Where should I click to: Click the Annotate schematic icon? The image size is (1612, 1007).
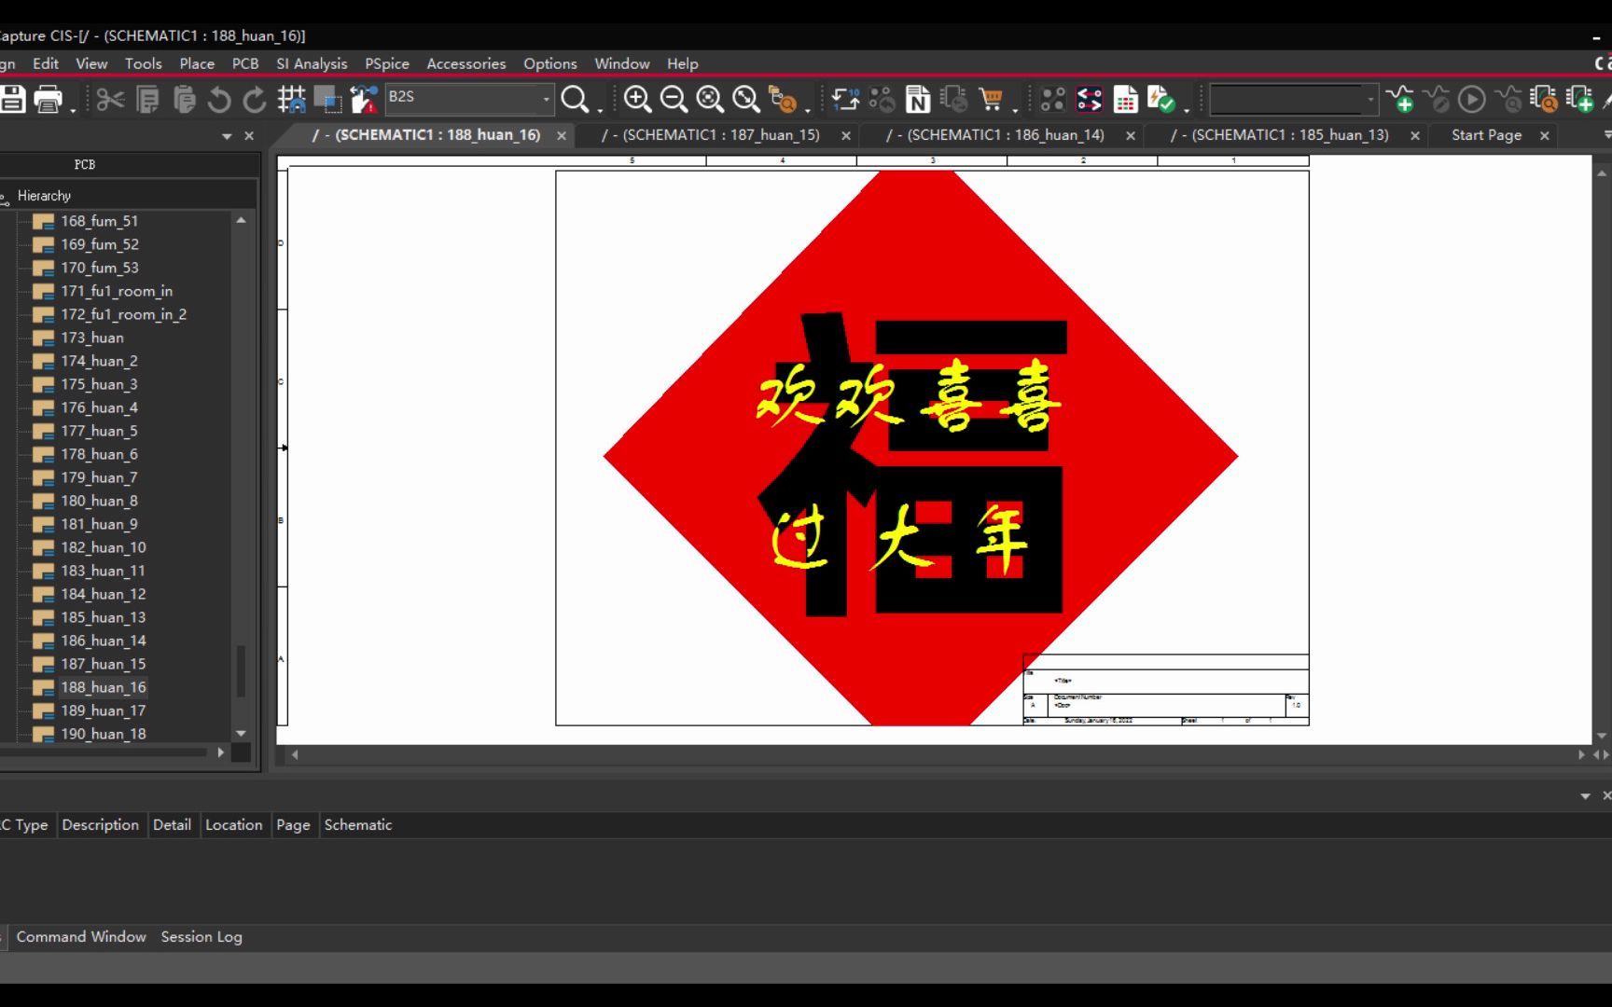pos(847,98)
